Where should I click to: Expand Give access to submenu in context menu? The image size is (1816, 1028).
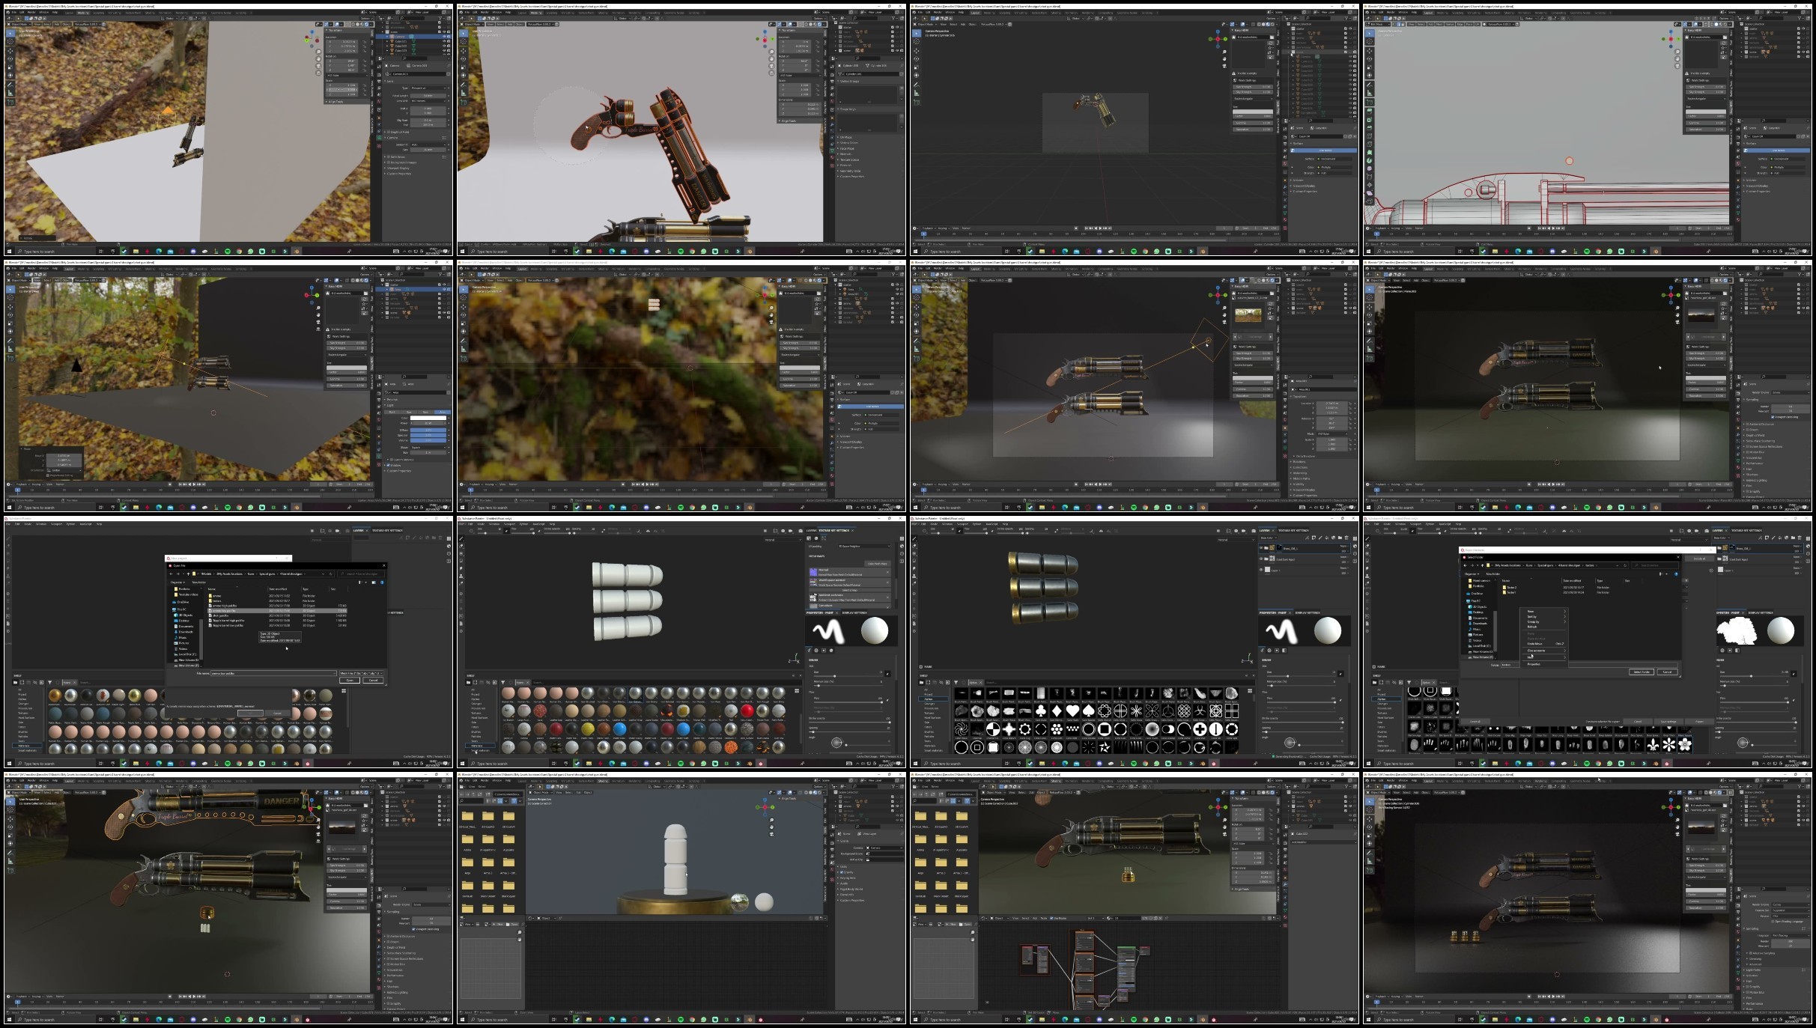1544,651
